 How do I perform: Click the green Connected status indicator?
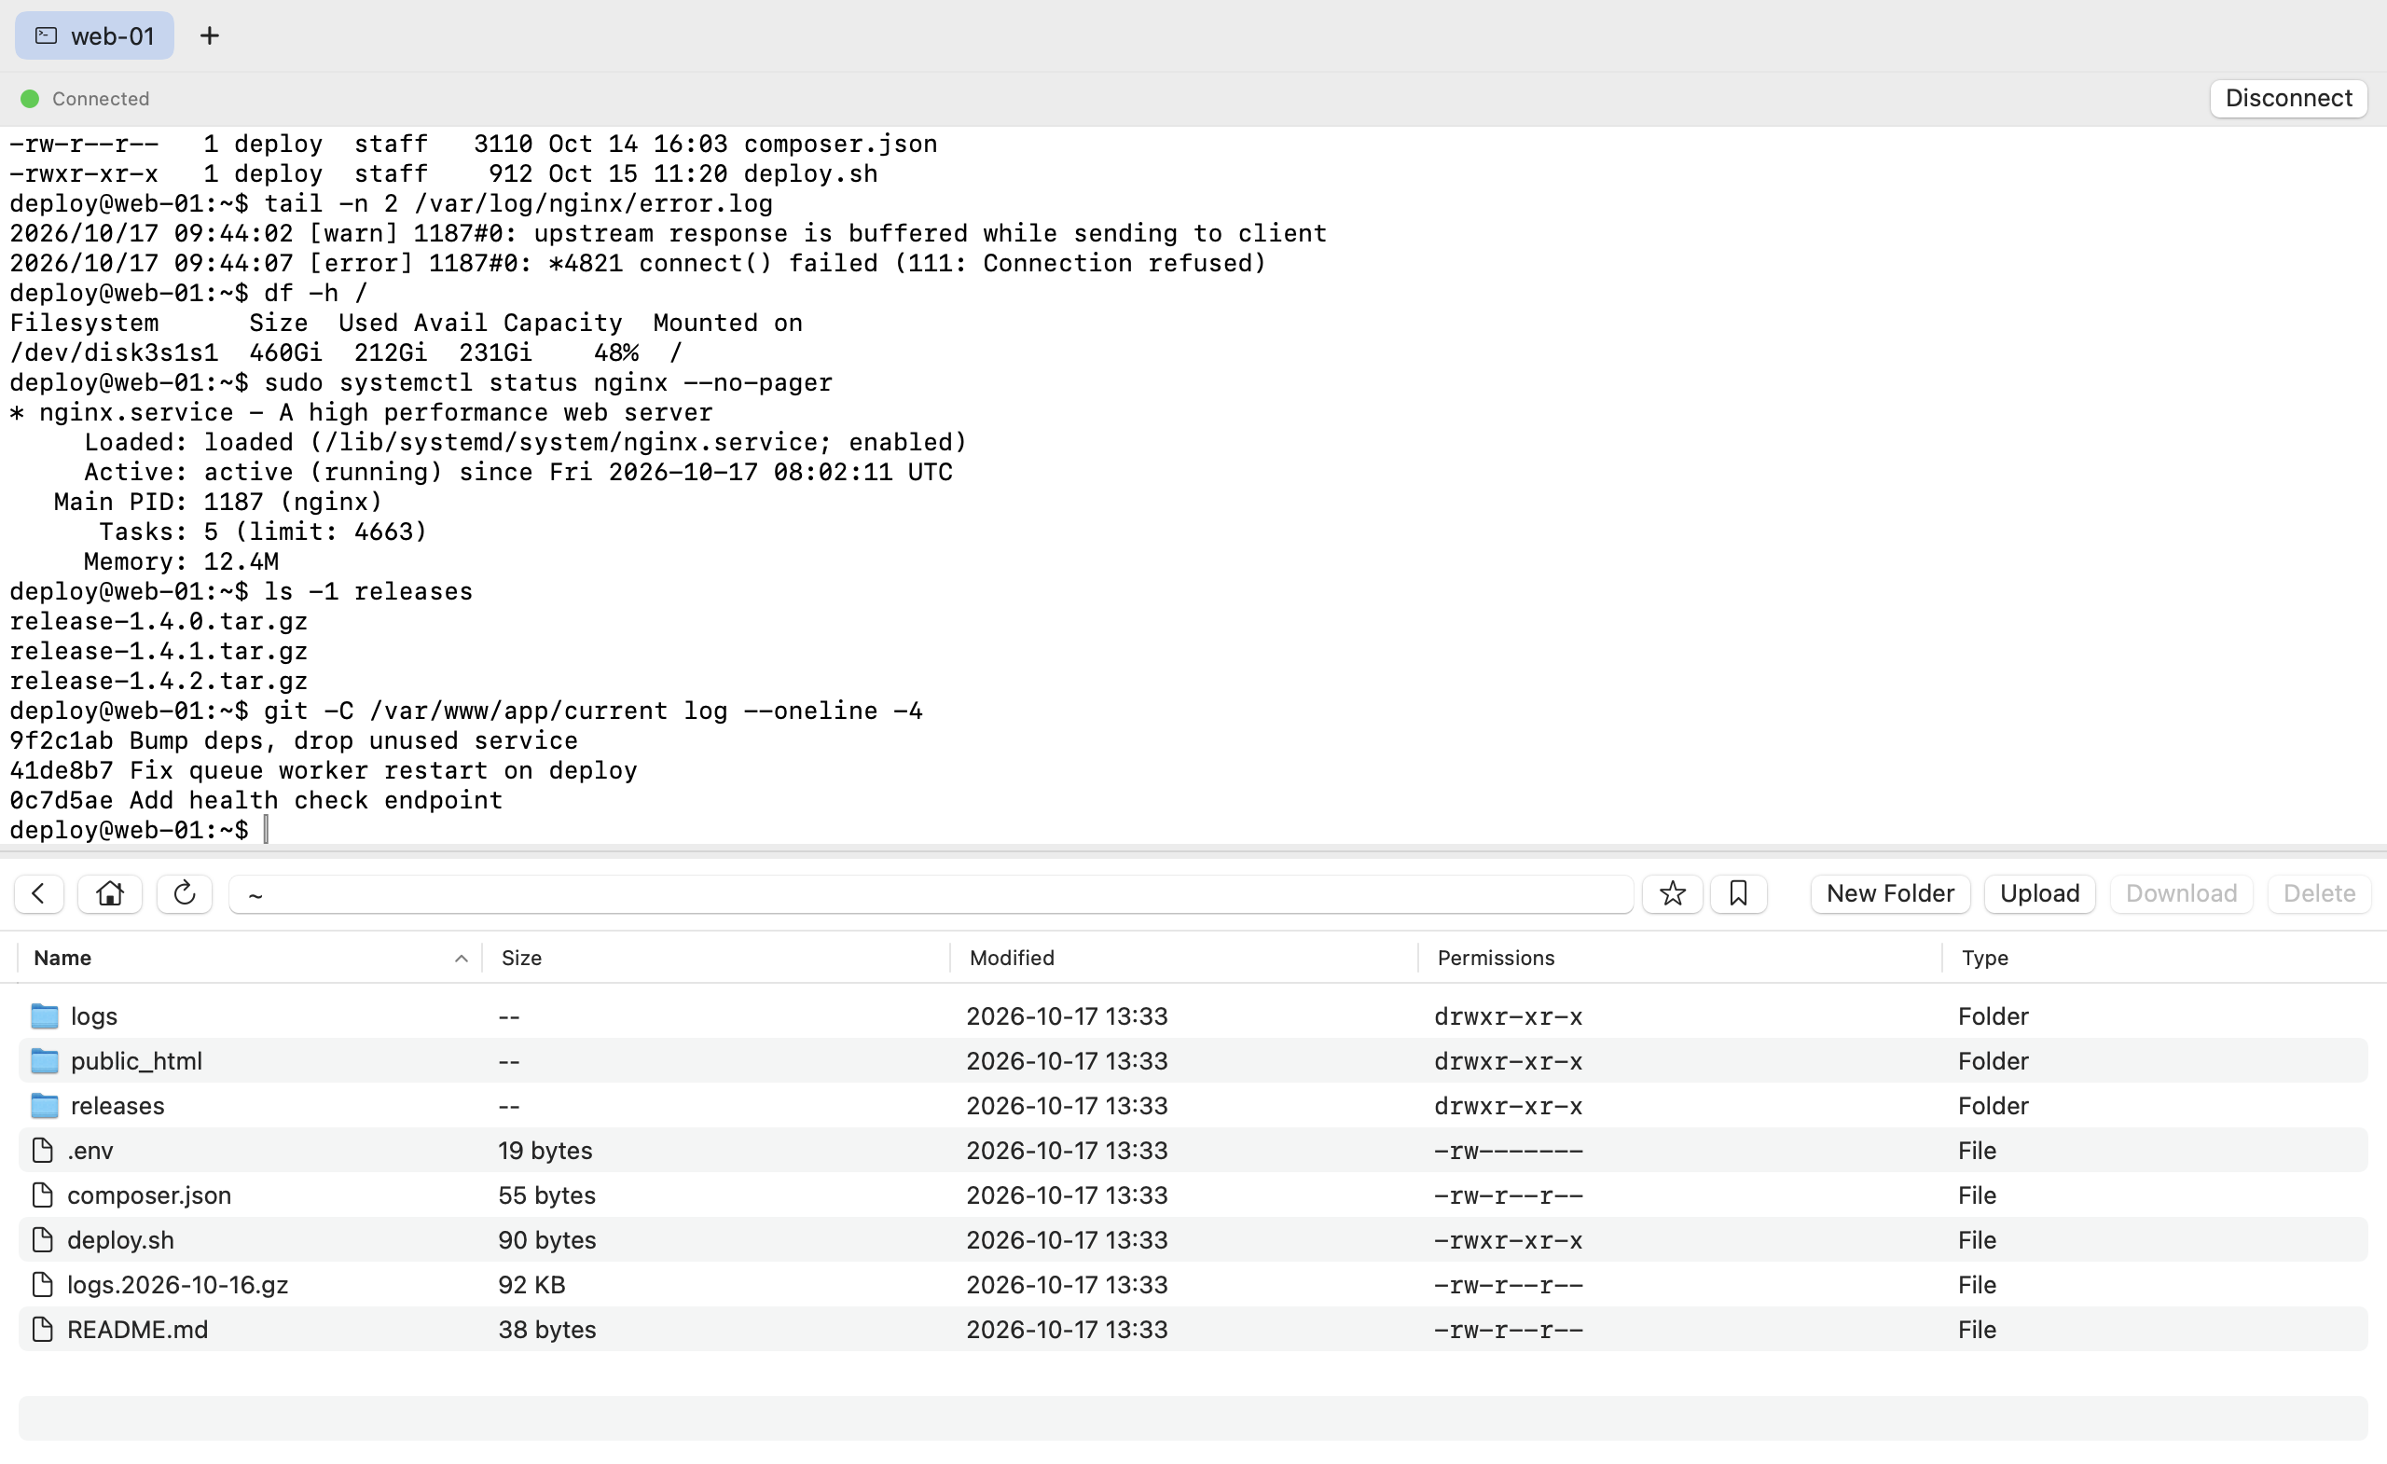30,98
